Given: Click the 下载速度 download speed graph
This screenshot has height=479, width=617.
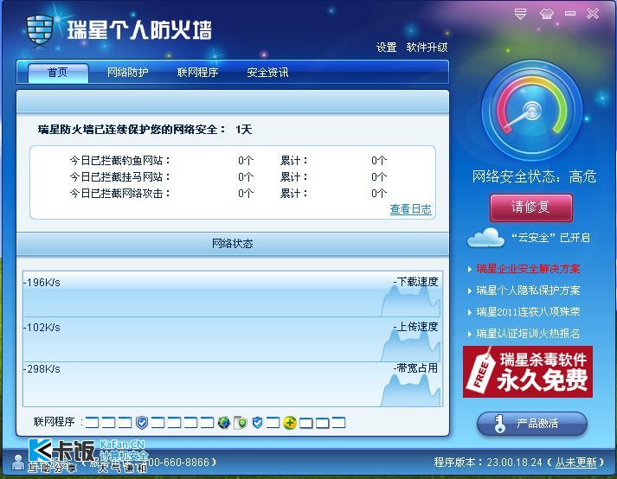Looking at the screenshot, I should tap(233, 294).
